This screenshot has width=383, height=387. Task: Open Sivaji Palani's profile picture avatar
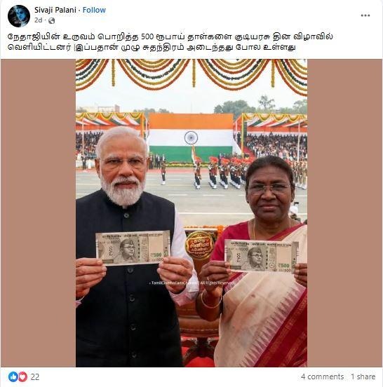(x=19, y=16)
